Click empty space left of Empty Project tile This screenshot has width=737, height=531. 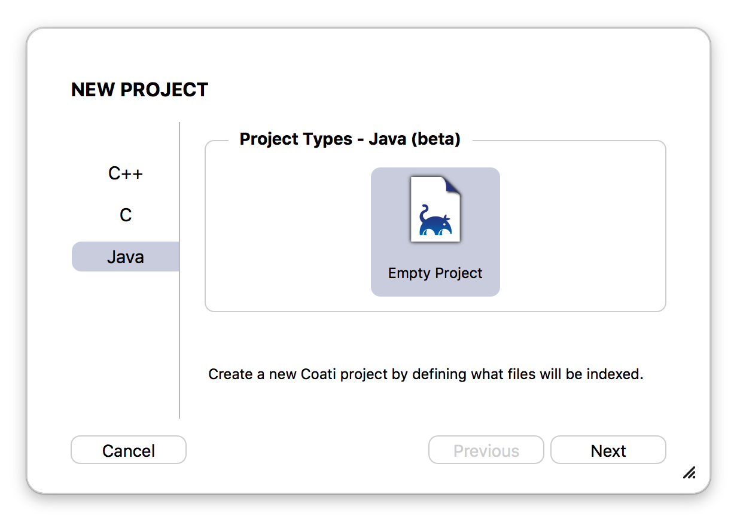coord(287,232)
